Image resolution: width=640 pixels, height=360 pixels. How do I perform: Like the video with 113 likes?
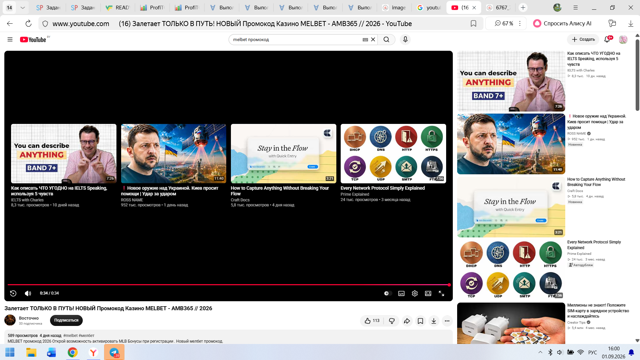pos(372,321)
